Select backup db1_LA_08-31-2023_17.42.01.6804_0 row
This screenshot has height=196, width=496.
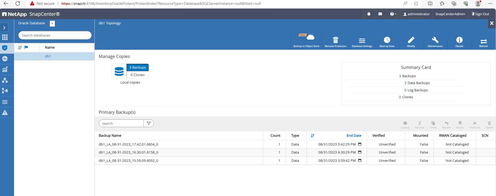tap(128, 144)
